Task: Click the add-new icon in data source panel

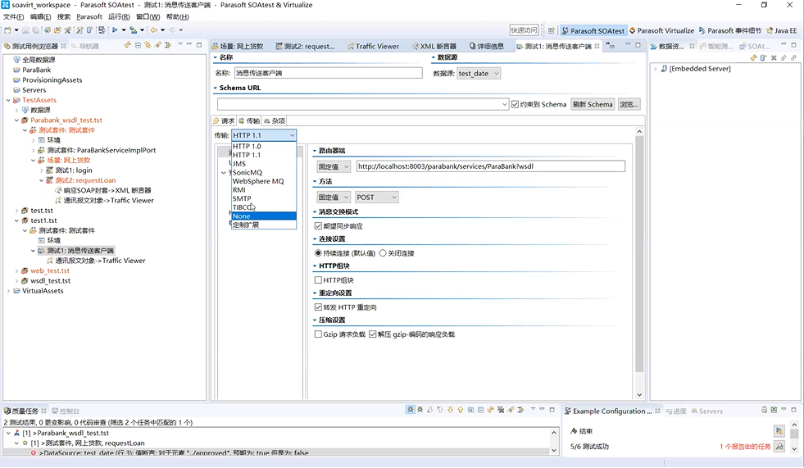Action: tap(764, 58)
